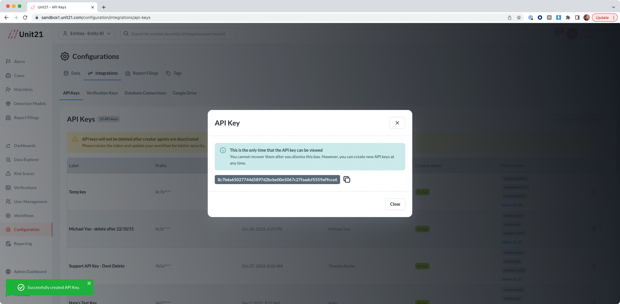The height and width of the screenshot is (304, 620).
Task: Open the browser extensions puzzle icon
Action: point(568,18)
